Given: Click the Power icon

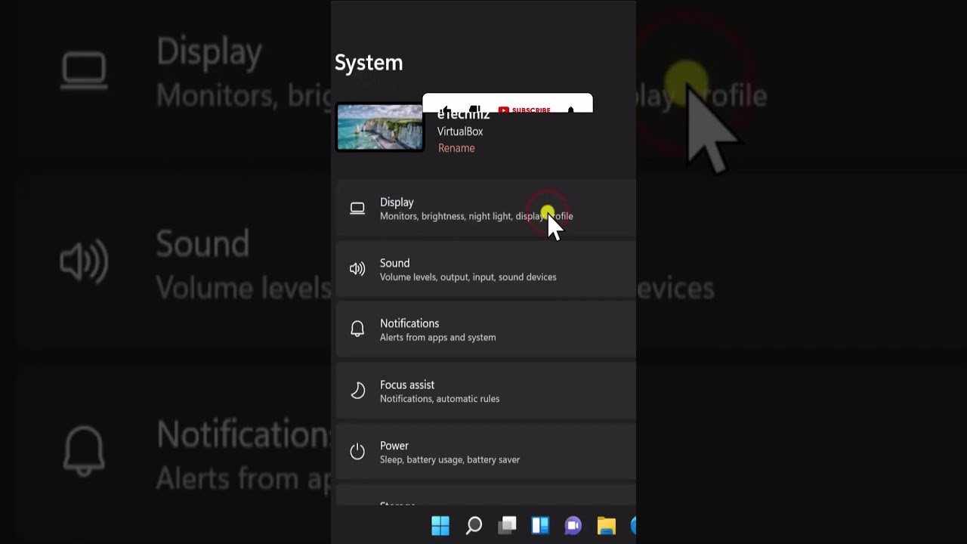Looking at the screenshot, I should click(x=357, y=452).
